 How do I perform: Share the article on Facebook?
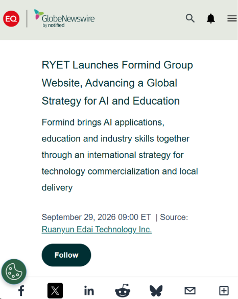pos(21,291)
